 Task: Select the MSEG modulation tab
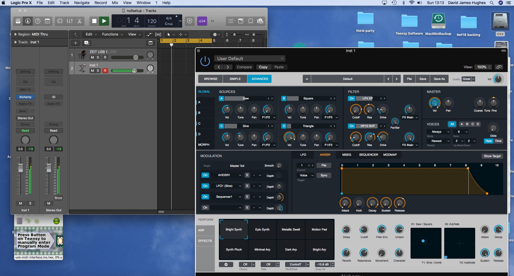tap(346, 155)
